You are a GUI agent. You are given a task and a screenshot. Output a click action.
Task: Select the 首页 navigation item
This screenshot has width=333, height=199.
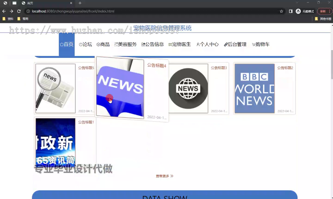(x=67, y=44)
